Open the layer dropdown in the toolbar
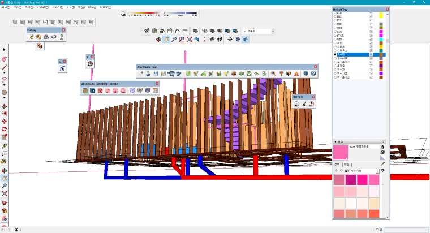Image resolution: width=430 pixels, height=233 pixels. point(272,32)
